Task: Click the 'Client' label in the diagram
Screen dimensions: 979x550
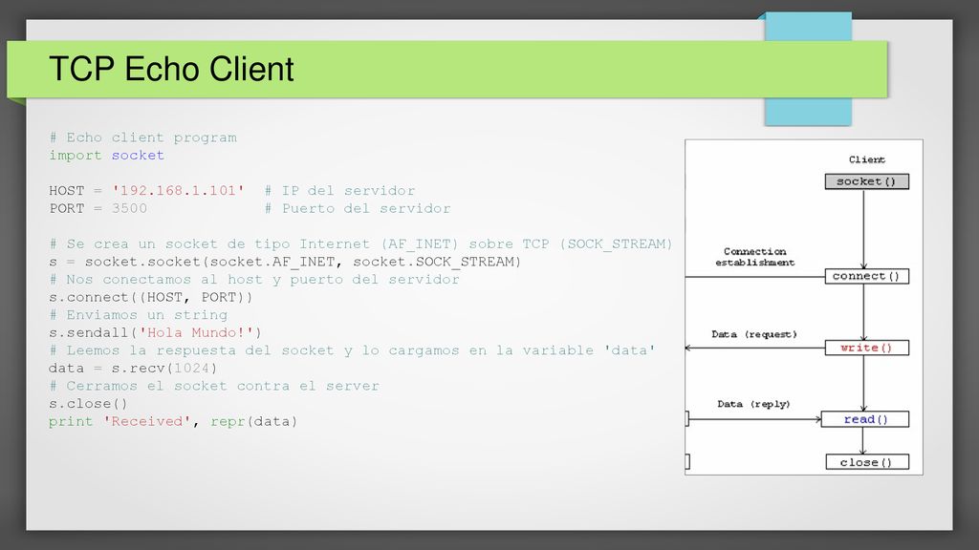Action: point(866,159)
